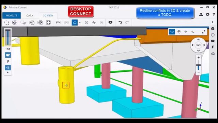Rotate view up with navigation wheel

pyautogui.click(x=198, y=40)
